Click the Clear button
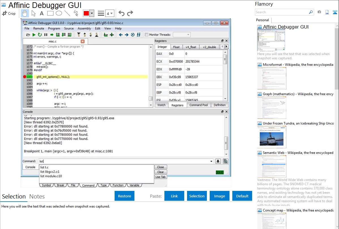The width and height of the screenshot is (339, 229). 160,172
